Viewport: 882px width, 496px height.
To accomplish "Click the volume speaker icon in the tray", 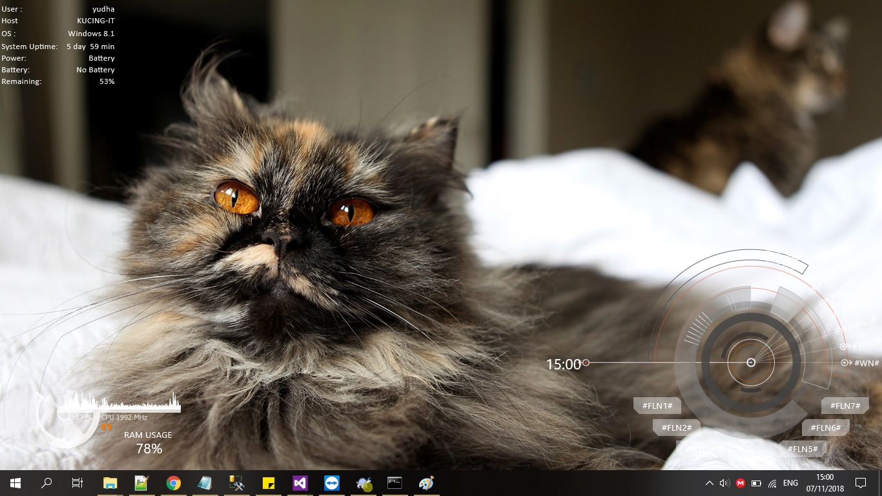I will (723, 482).
